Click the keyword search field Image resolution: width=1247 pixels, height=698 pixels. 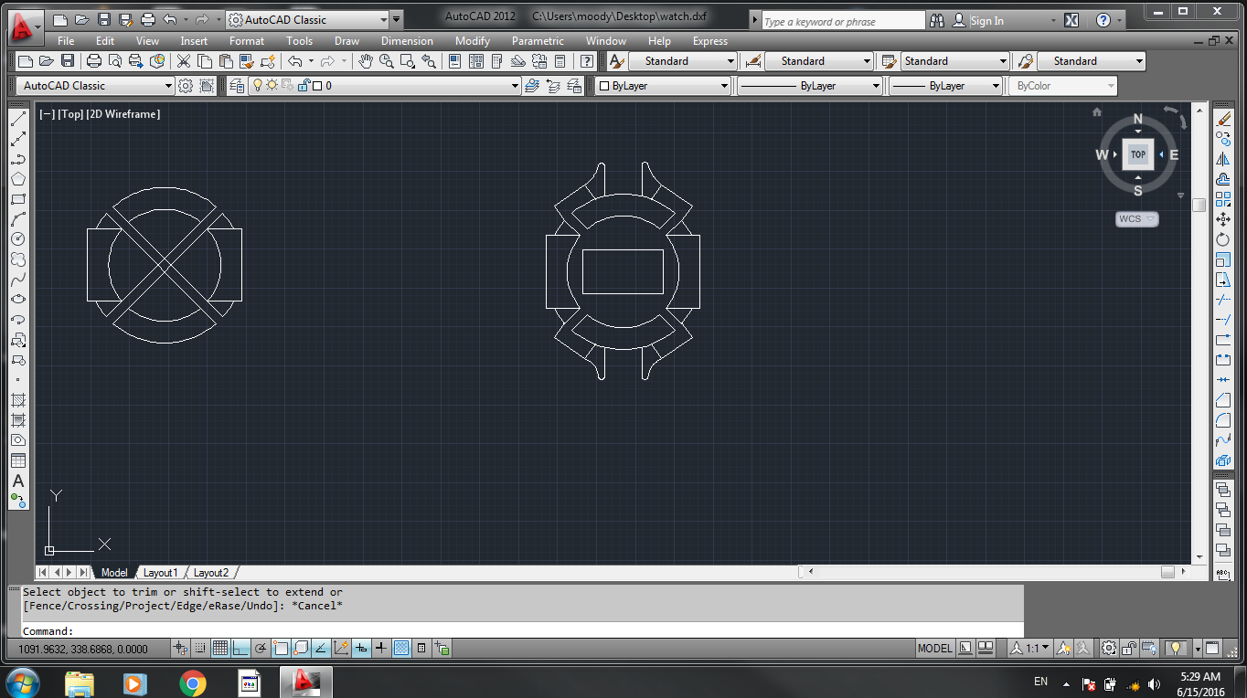pyautogui.click(x=844, y=20)
